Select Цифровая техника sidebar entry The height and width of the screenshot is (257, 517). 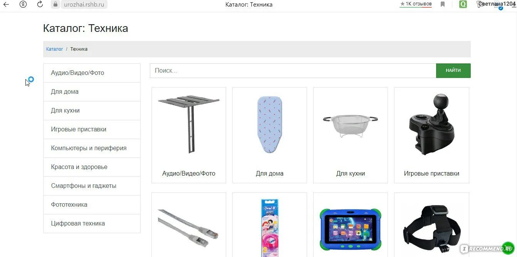pyautogui.click(x=92, y=224)
